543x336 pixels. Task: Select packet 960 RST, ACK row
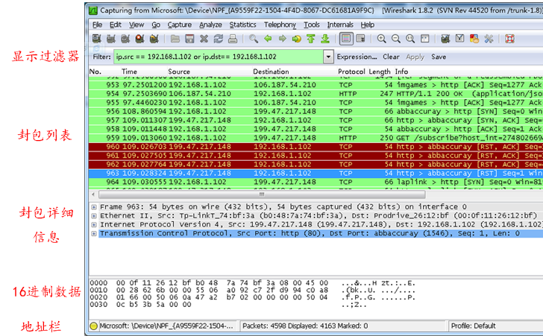click(316, 147)
